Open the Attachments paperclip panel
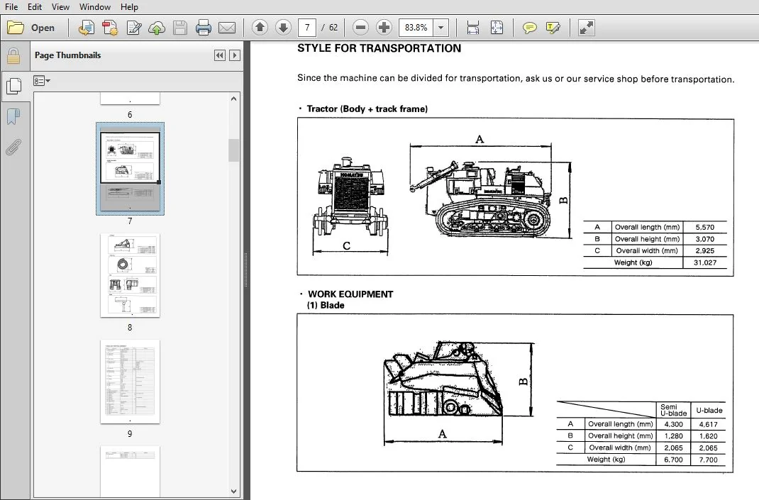Viewport: 759px width, 500px height. coord(13,147)
